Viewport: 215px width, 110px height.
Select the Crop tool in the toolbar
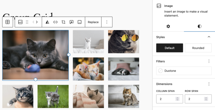tap(63, 22)
